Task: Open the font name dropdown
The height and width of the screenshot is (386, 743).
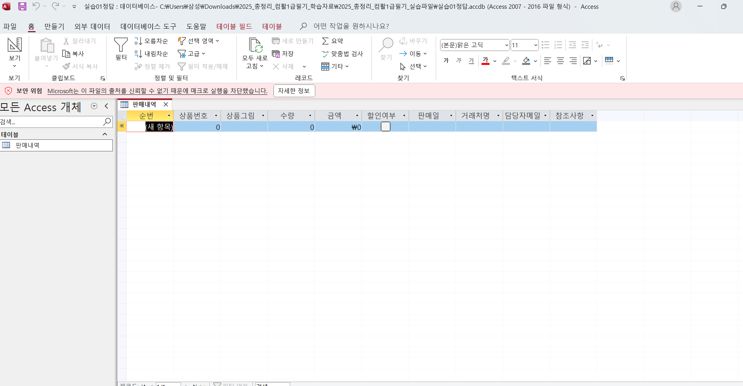Action: [507, 45]
